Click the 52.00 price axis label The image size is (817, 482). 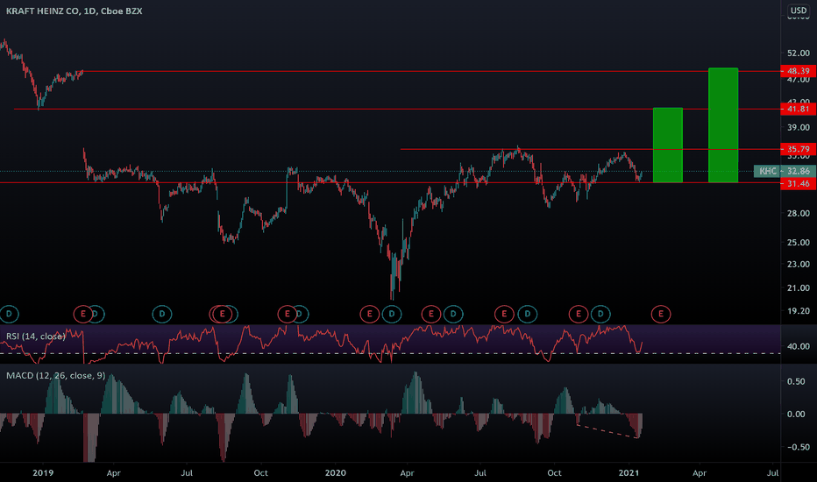(x=799, y=53)
